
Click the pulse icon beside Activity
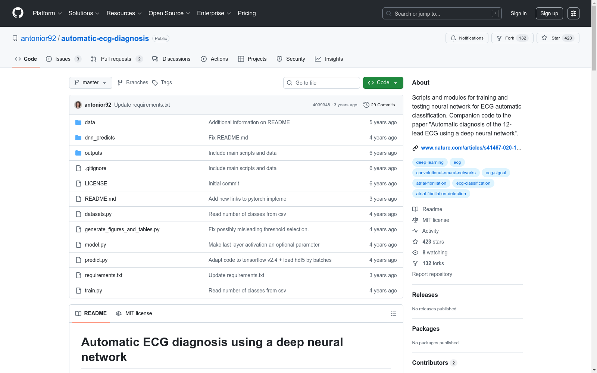coord(415,231)
